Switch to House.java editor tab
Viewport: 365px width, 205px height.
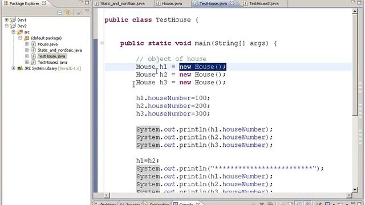click(x=172, y=4)
